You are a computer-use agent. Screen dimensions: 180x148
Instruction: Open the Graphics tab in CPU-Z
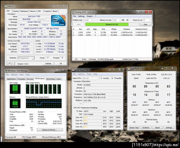(47, 11)
